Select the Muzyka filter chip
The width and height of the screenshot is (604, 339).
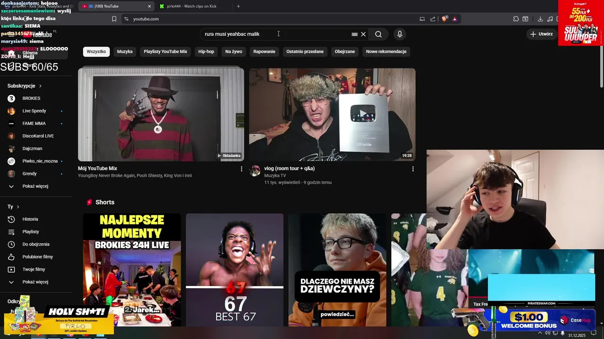[x=125, y=51]
